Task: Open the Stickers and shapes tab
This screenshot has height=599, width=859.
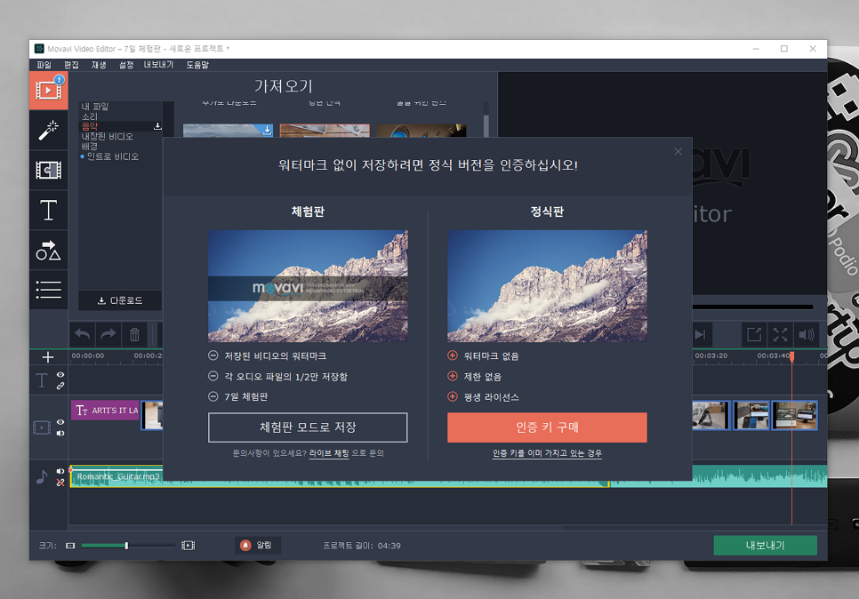Action: 49,251
